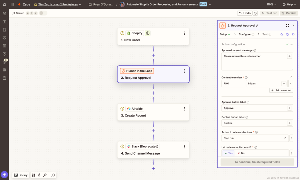Click the Add value set button
This screenshot has width=300, height=180.
click(281, 90)
